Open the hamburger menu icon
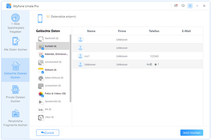This screenshot has width=211, height=140. coord(190,6)
